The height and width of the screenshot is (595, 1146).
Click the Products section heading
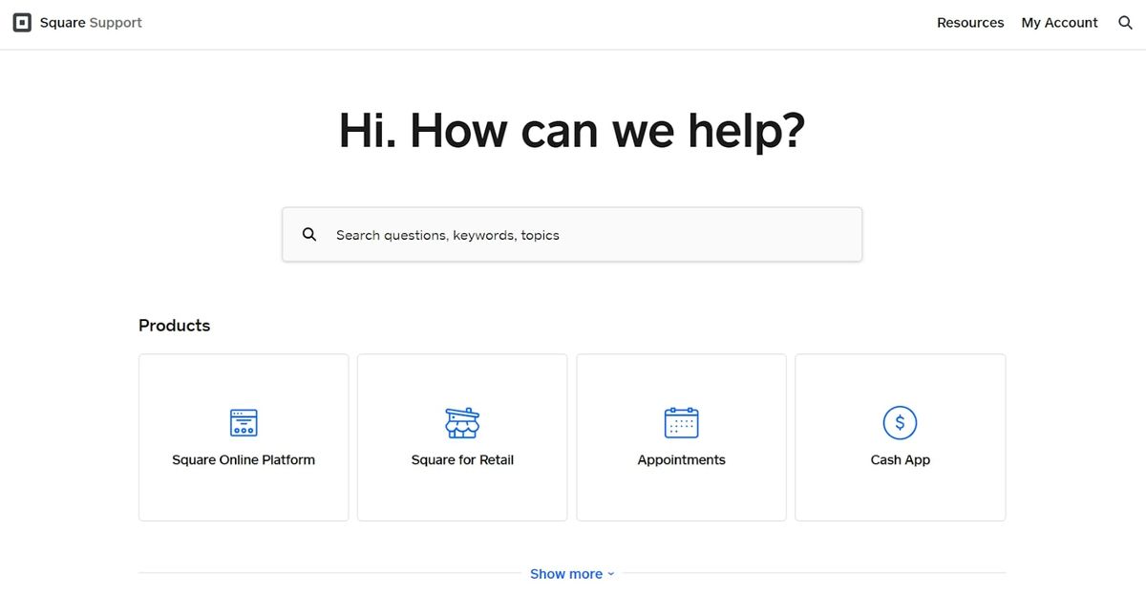(x=174, y=325)
